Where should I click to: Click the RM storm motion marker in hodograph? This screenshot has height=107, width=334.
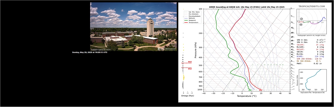click(x=301, y=25)
